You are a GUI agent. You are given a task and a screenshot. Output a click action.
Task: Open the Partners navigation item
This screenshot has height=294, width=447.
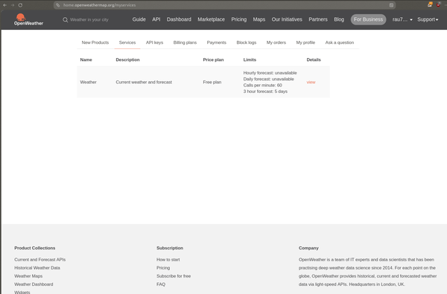click(x=318, y=19)
